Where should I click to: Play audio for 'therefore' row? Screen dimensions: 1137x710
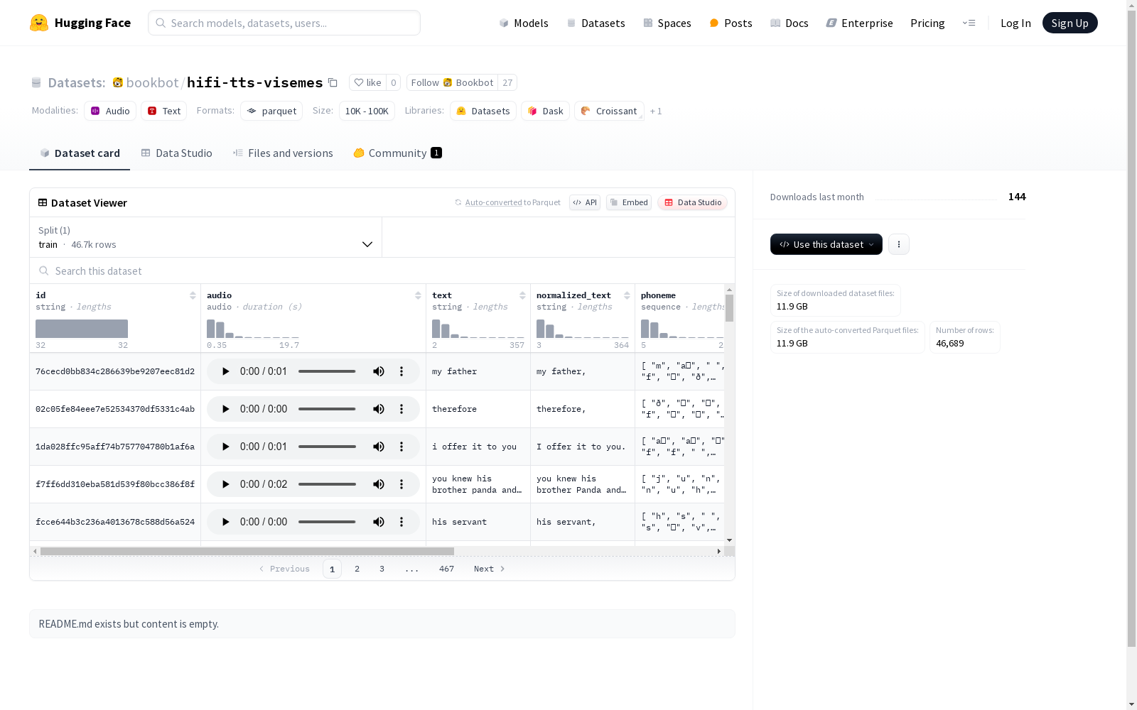click(x=225, y=409)
